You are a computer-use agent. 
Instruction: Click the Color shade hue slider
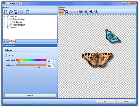coord(31,60)
